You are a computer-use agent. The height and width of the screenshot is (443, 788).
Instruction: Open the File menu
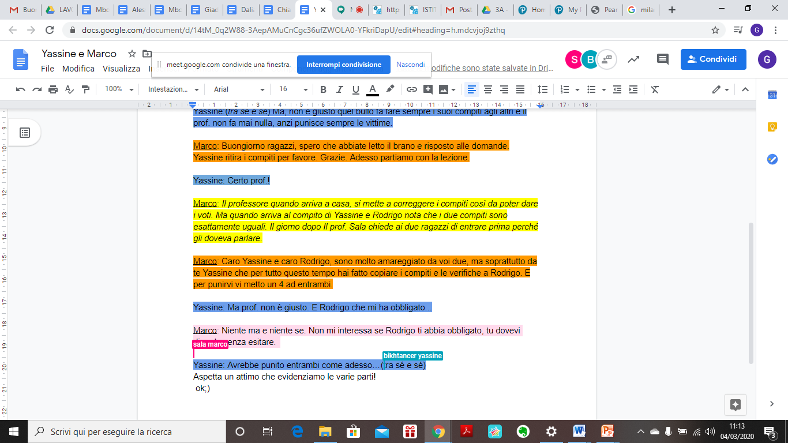(48, 69)
